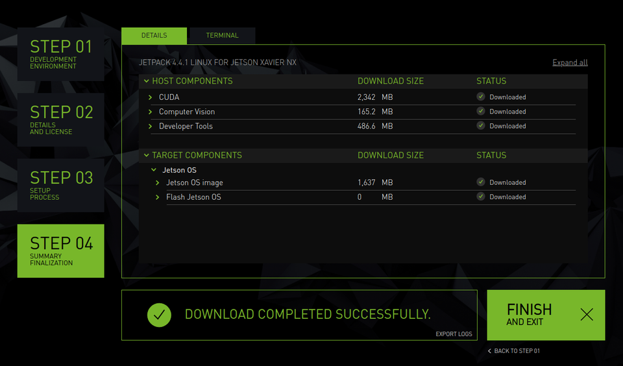Image resolution: width=623 pixels, height=366 pixels.
Task: Expand the Developer Tools row chevron
Action: [150, 127]
